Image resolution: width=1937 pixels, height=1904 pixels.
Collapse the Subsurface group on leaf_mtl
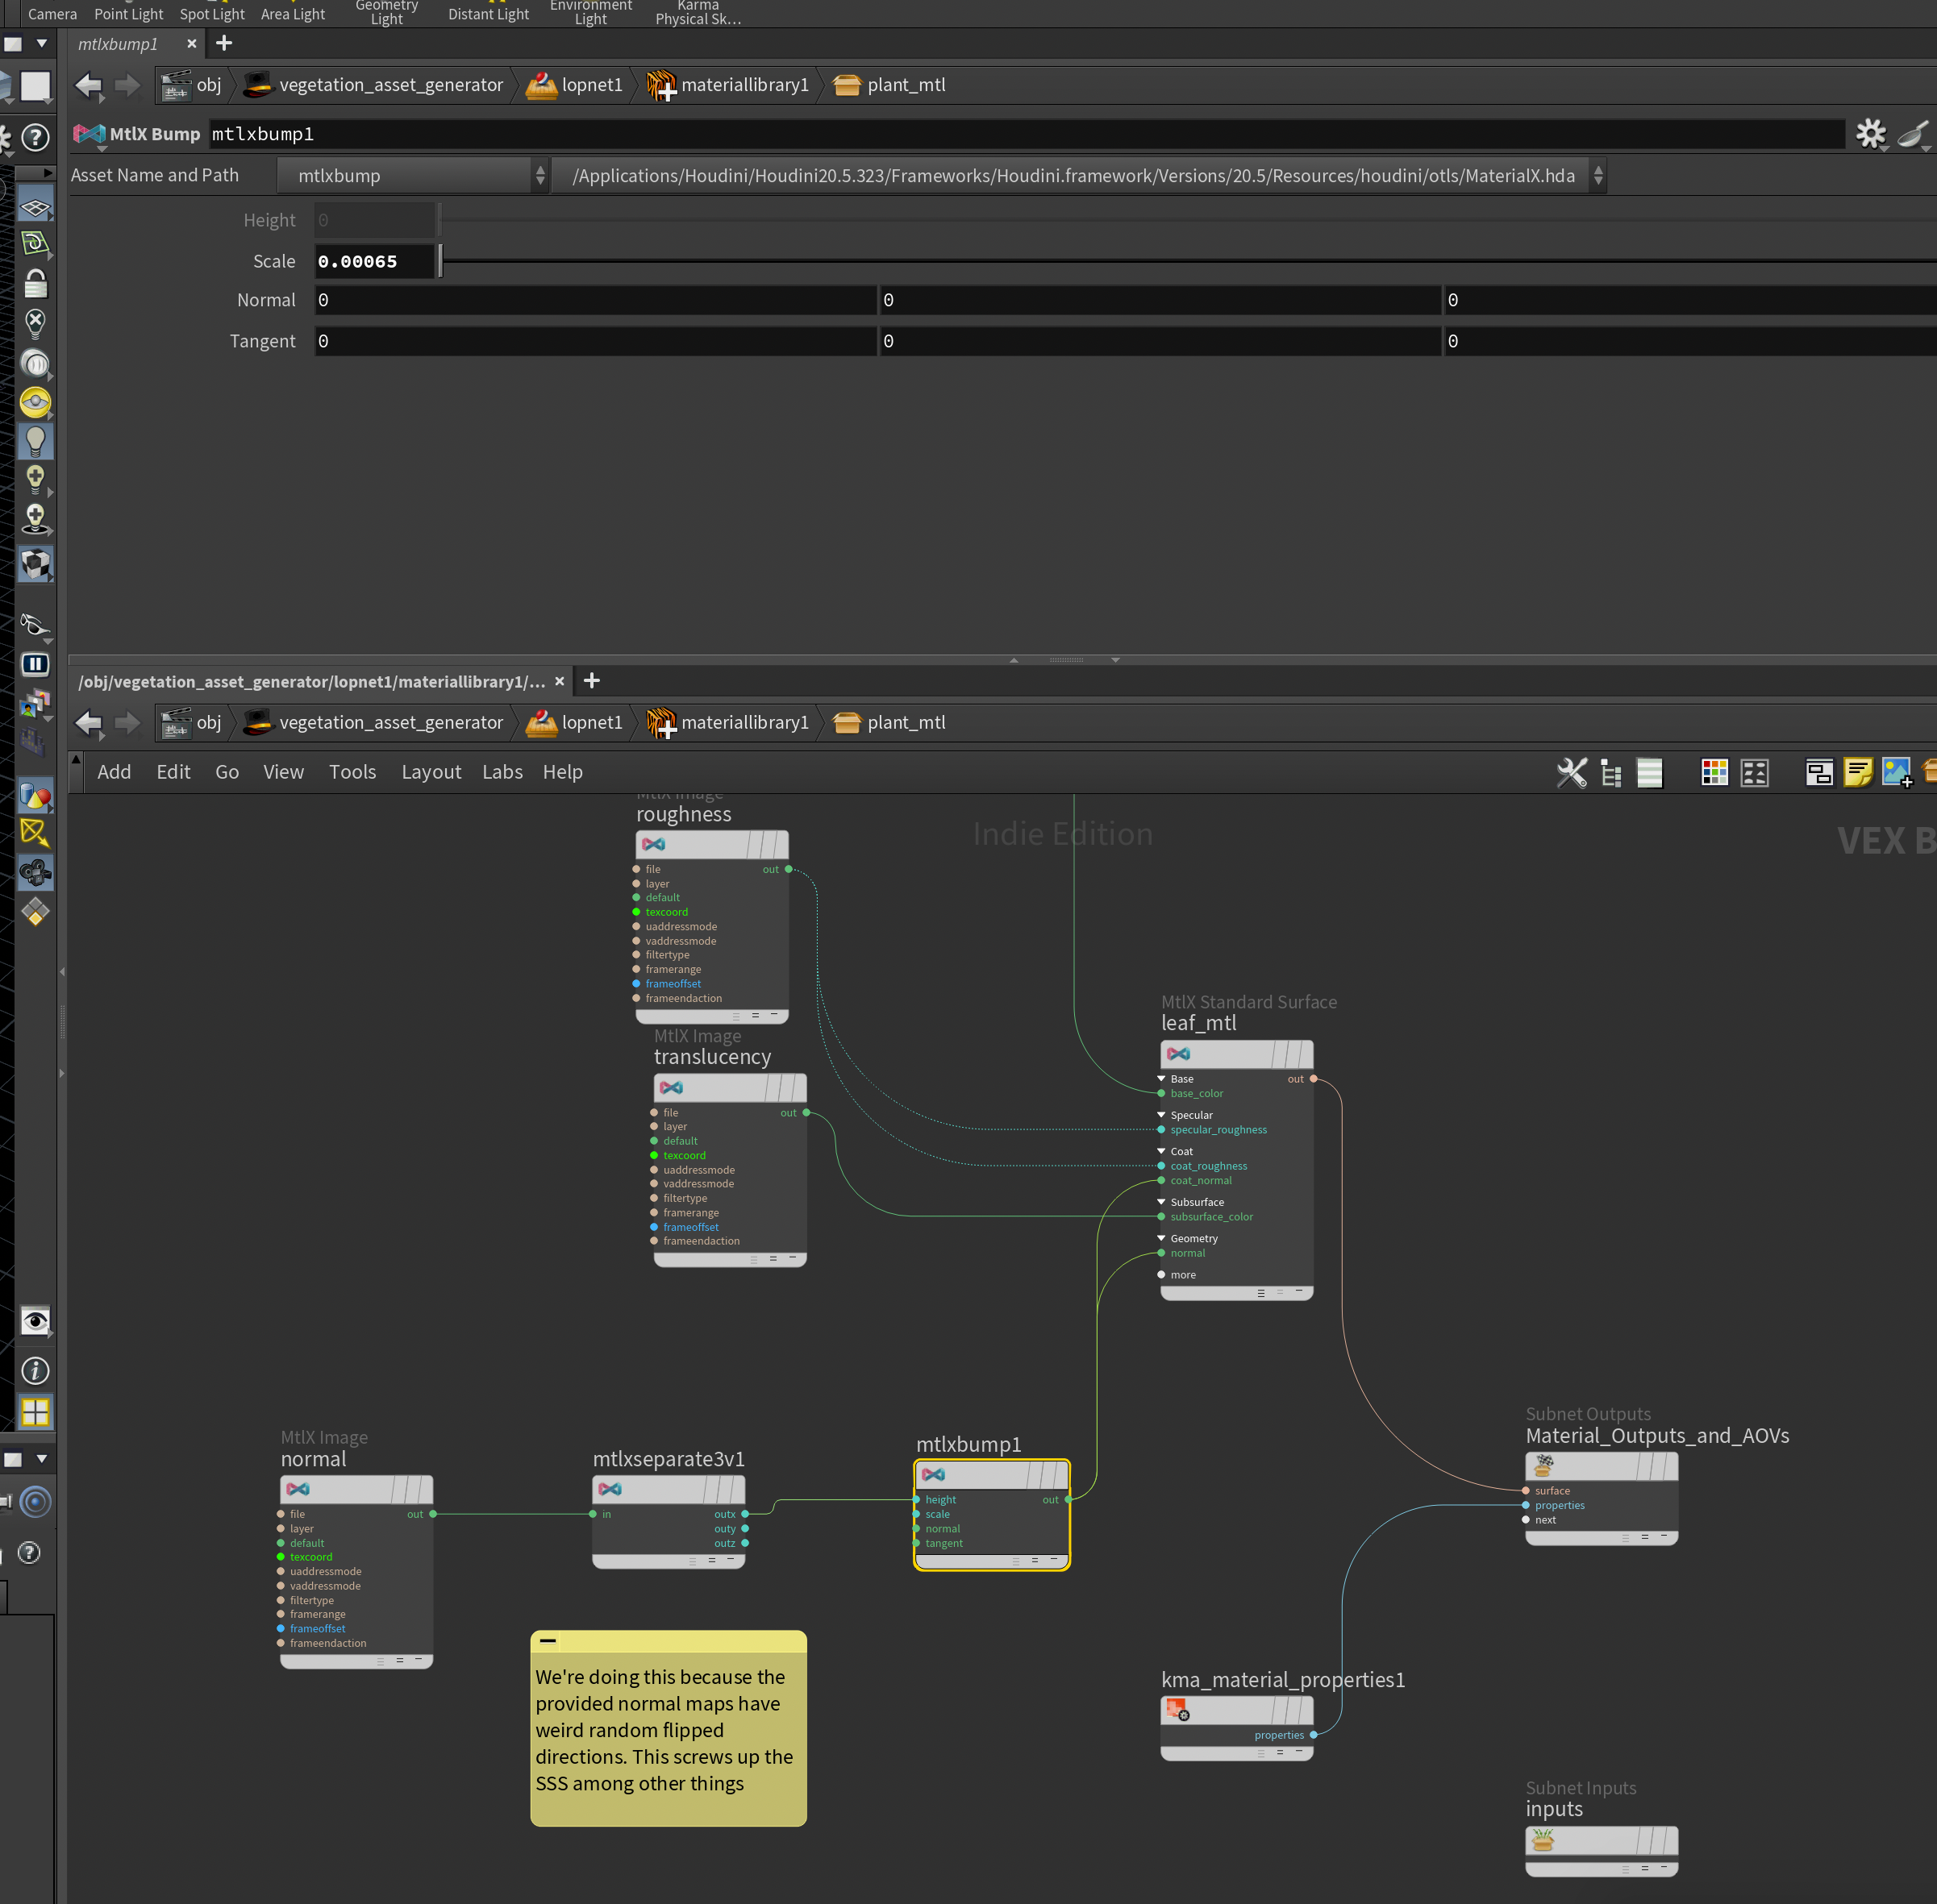[x=1161, y=1202]
